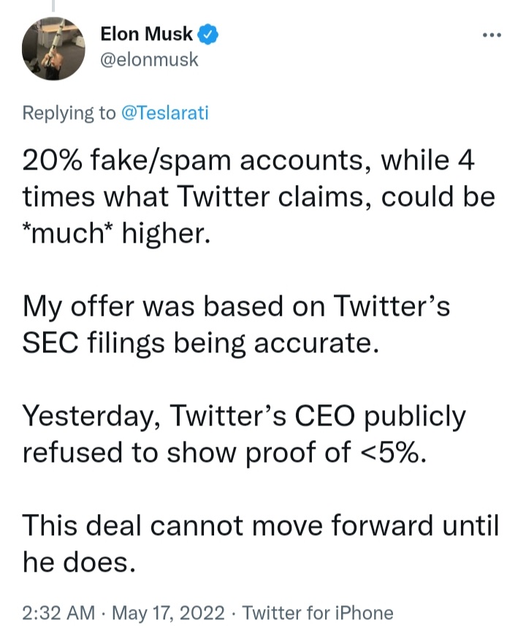Click the 'SEC filings being accurate' line
526x631 pixels.
pos(201,343)
